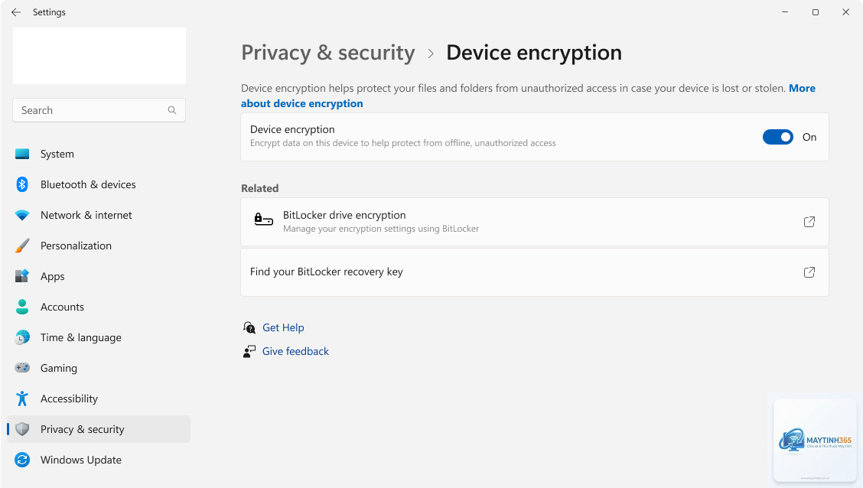The image size is (863, 488).
Task: Click the back arrow in Settings title bar
Action: pyautogui.click(x=16, y=12)
